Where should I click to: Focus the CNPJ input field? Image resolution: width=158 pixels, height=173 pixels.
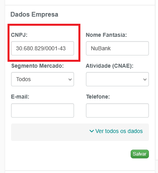tap(42, 48)
